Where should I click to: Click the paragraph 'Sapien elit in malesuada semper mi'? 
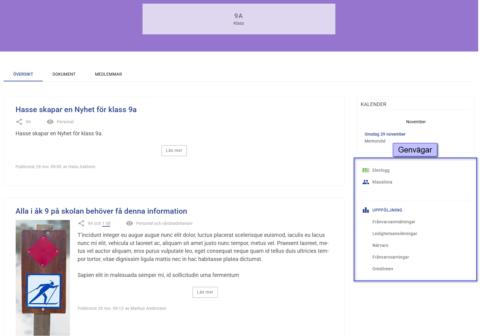(x=158, y=275)
